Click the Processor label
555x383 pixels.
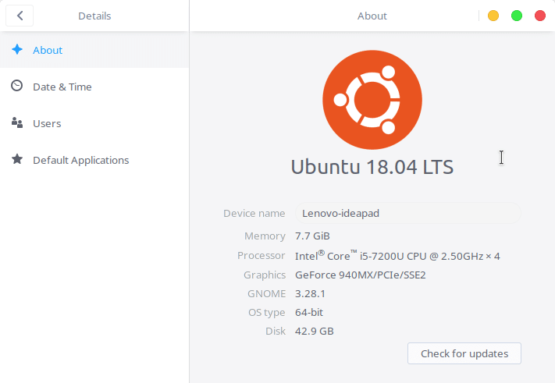point(261,255)
